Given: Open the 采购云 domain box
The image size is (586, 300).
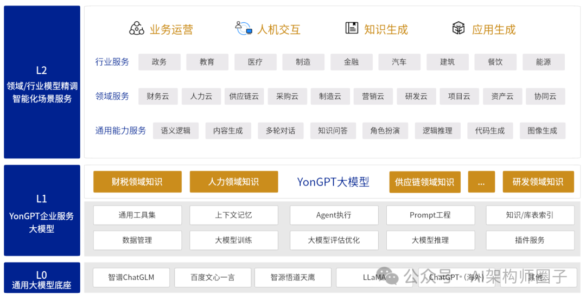Looking at the screenshot, I should [x=288, y=97].
